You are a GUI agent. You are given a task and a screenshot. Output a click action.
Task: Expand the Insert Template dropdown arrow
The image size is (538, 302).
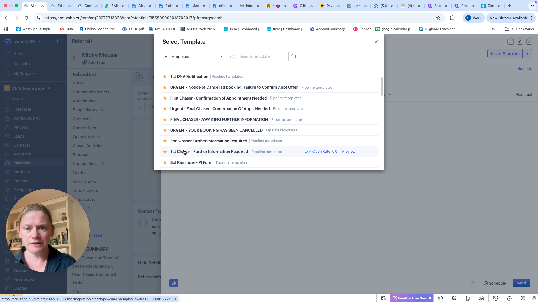pos(527,54)
